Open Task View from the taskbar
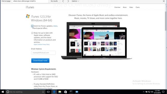 coord(48,92)
